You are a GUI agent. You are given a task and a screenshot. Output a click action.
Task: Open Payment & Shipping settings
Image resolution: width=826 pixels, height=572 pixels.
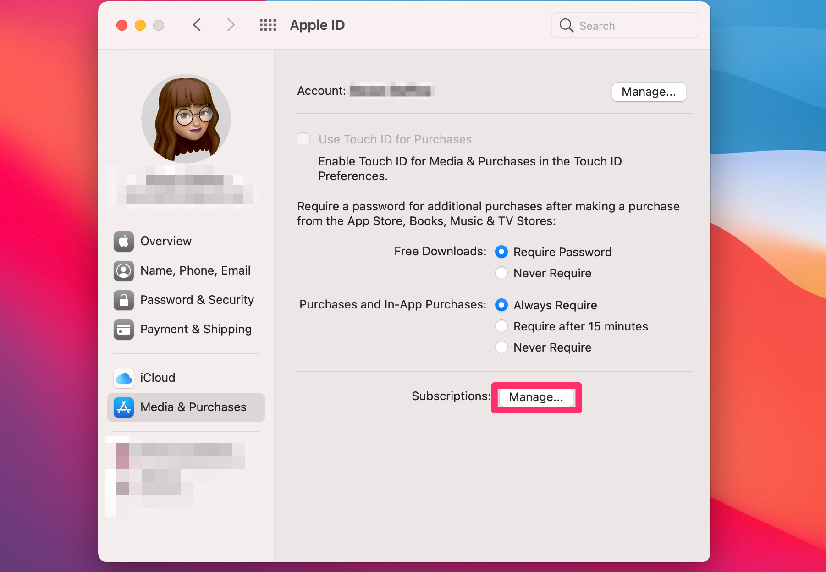(186, 329)
